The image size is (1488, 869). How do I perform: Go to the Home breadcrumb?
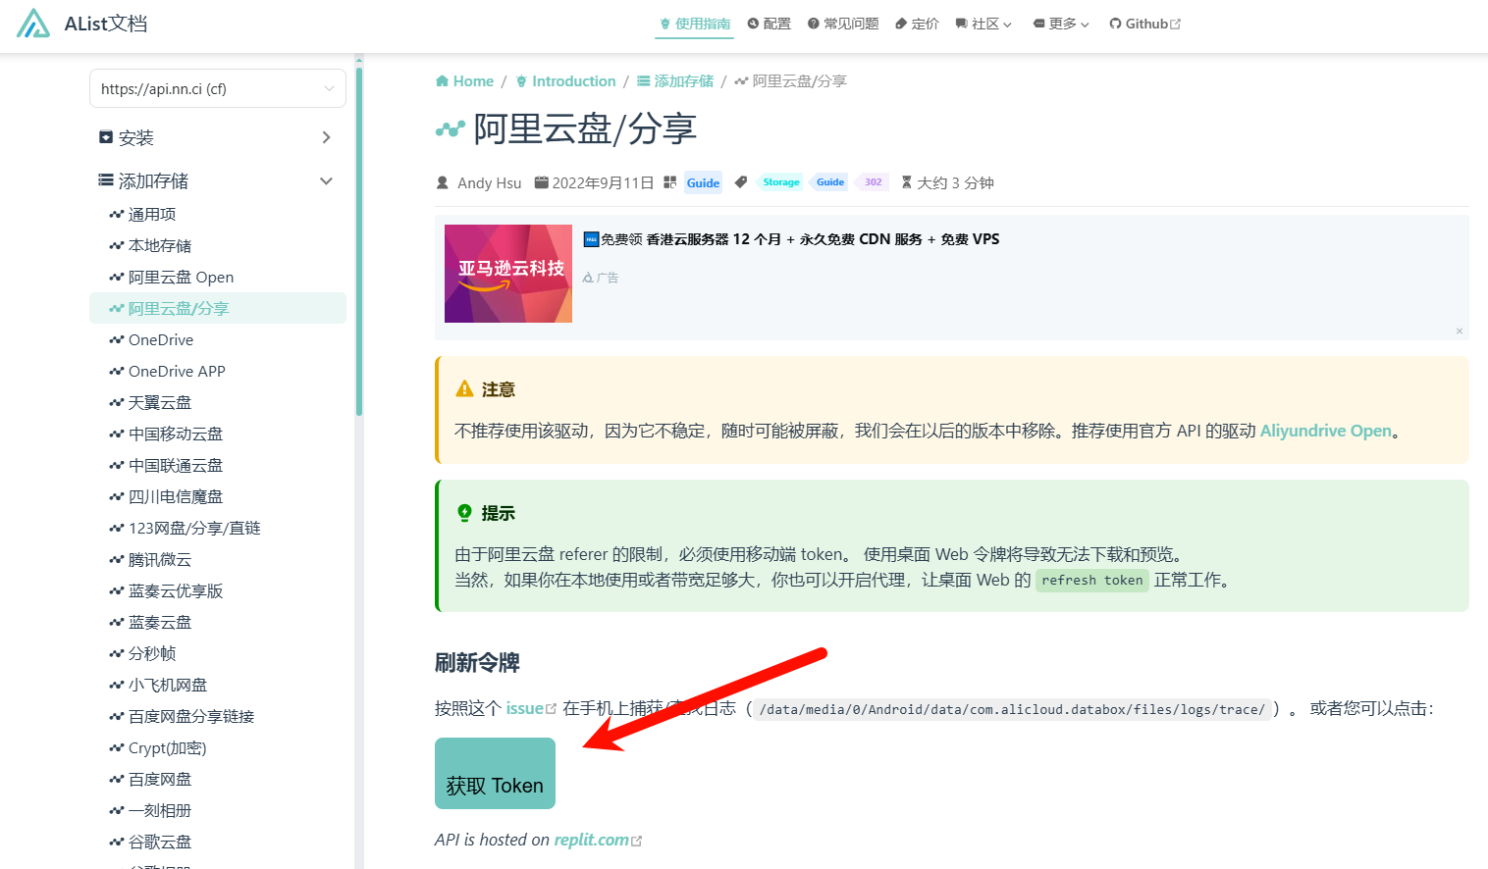[x=464, y=81]
